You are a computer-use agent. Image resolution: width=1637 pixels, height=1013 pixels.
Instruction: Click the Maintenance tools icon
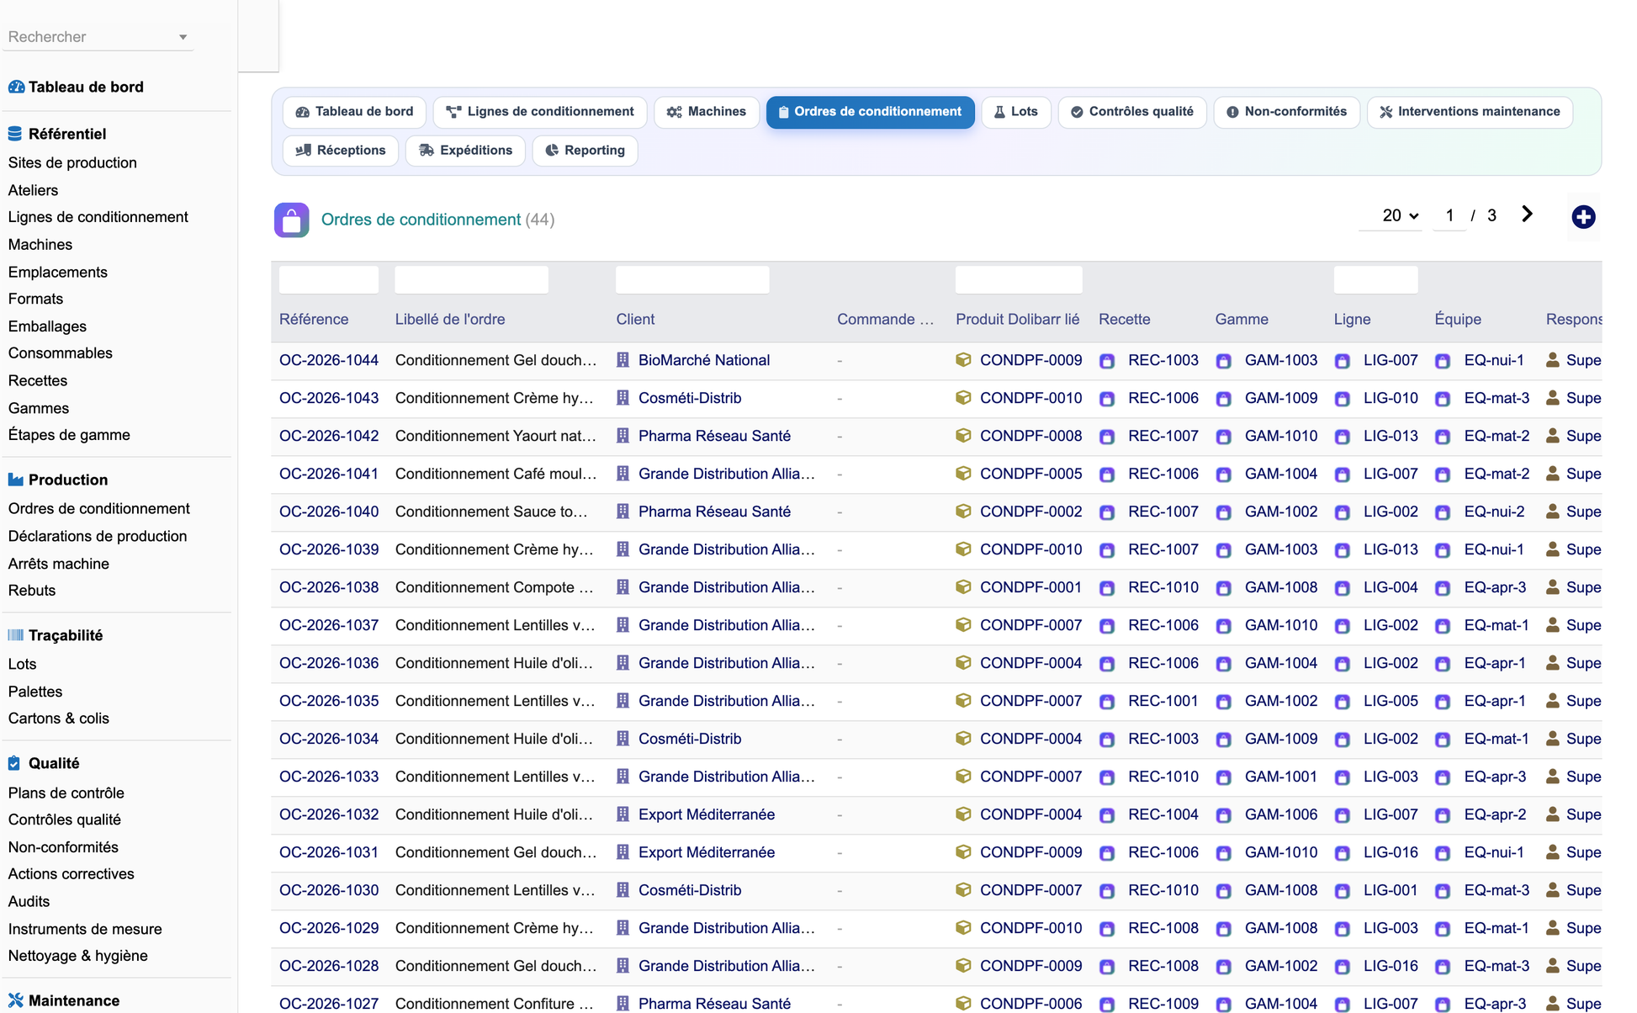[15, 1000]
